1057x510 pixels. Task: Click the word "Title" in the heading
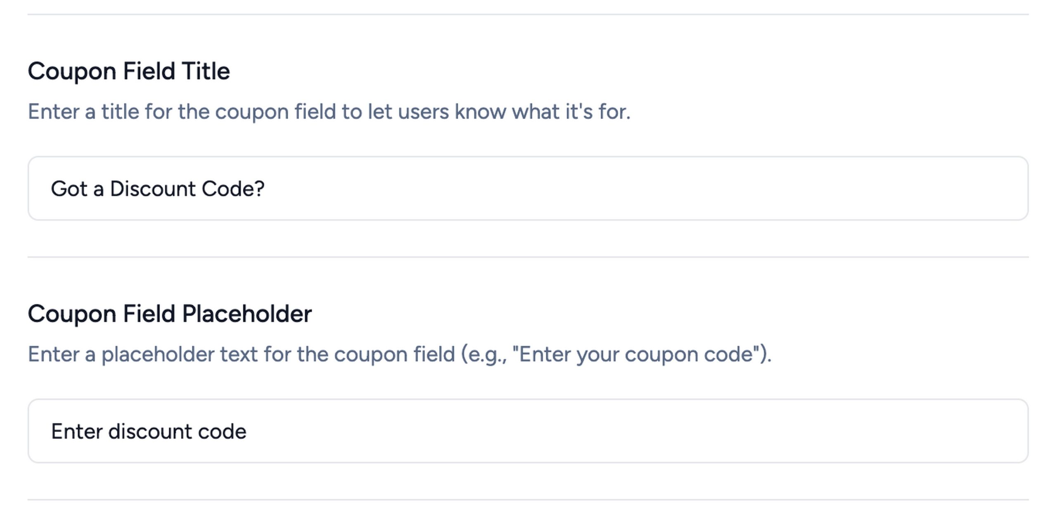coord(205,71)
